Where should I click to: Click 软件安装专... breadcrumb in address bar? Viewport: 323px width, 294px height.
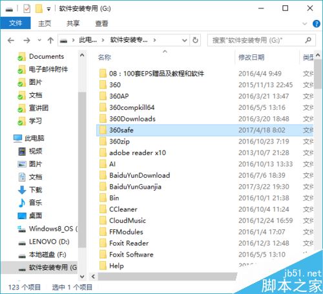(129, 40)
